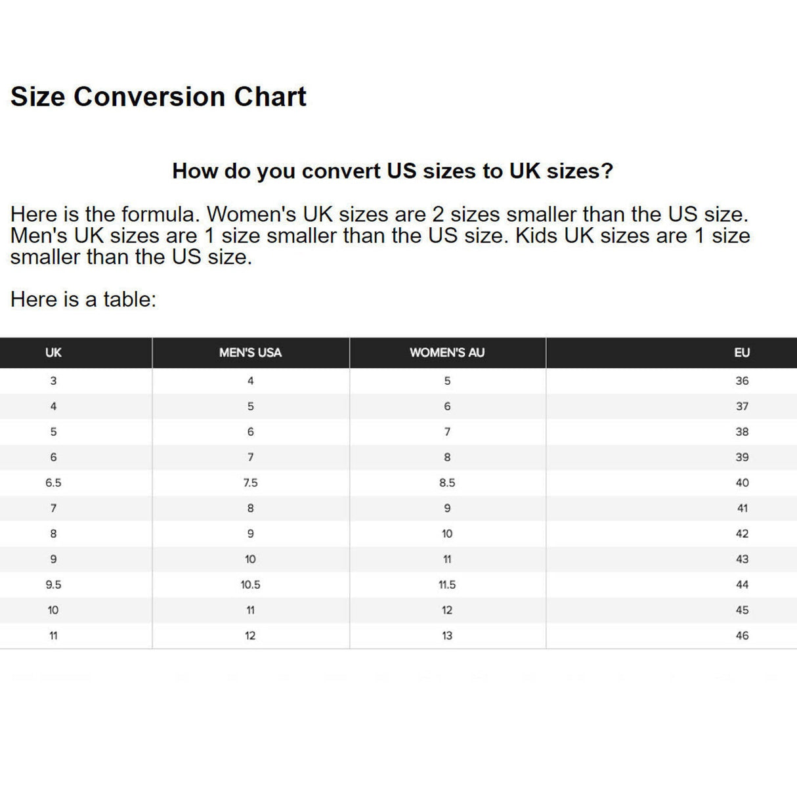Click the WOMEN'S AU column header
The image size is (797, 797).
(447, 353)
